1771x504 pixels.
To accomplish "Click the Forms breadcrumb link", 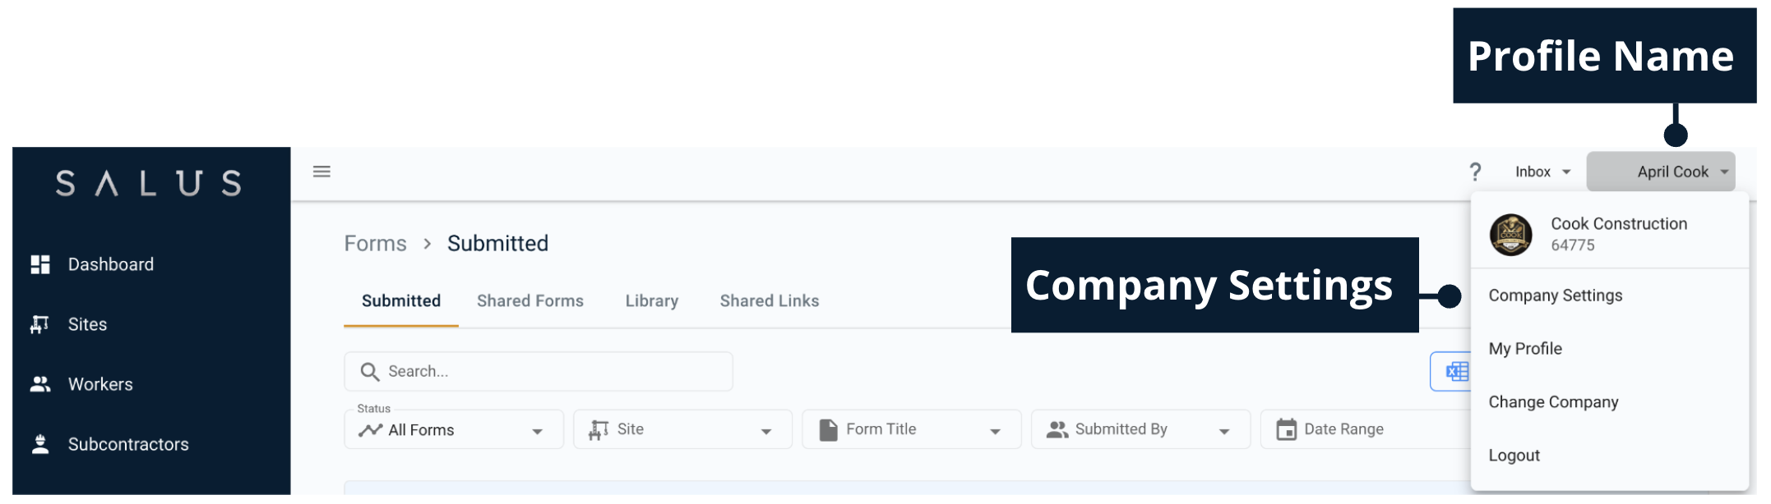I will pos(375,244).
